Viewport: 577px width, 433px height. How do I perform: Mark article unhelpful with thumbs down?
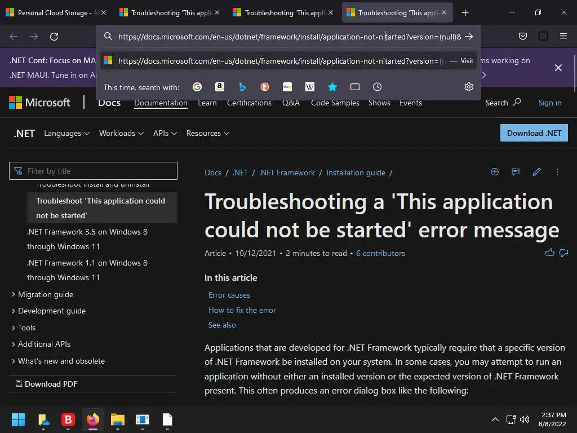click(563, 253)
